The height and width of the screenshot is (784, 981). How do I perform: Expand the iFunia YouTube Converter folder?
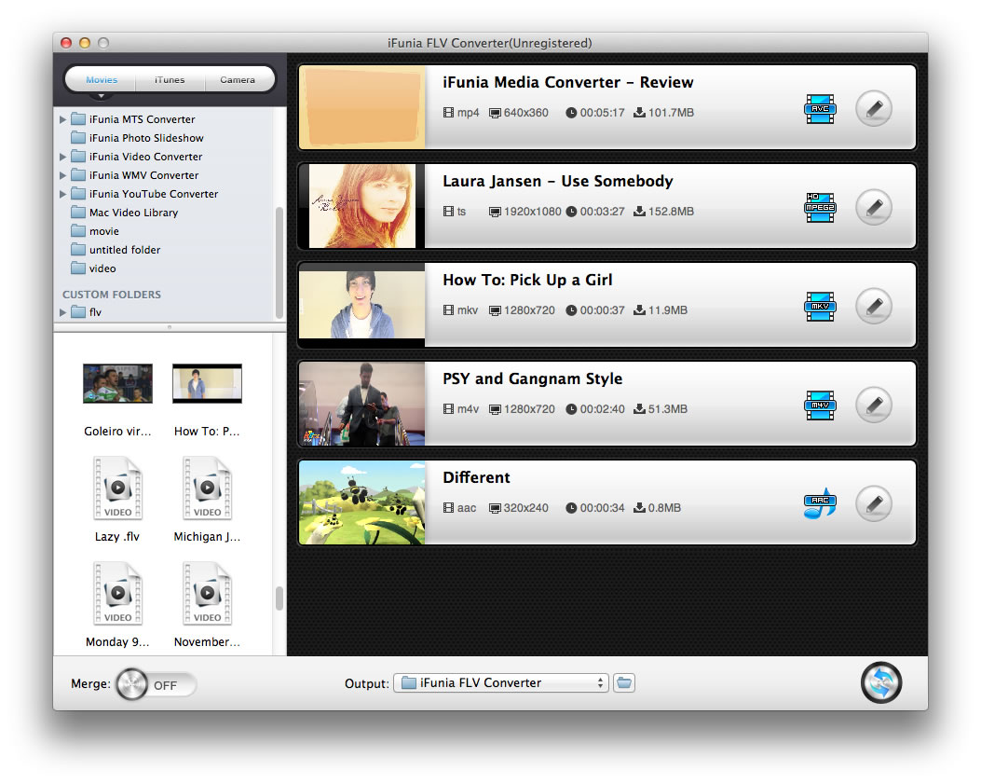pos(62,194)
